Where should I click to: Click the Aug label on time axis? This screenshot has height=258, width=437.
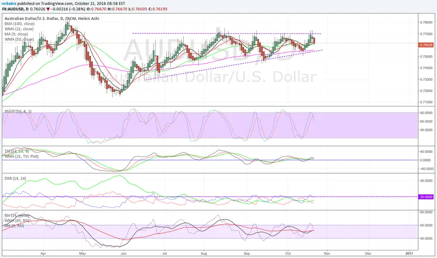click(203, 253)
